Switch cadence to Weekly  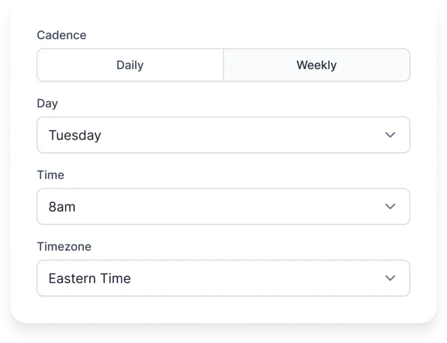pyautogui.click(x=317, y=65)
